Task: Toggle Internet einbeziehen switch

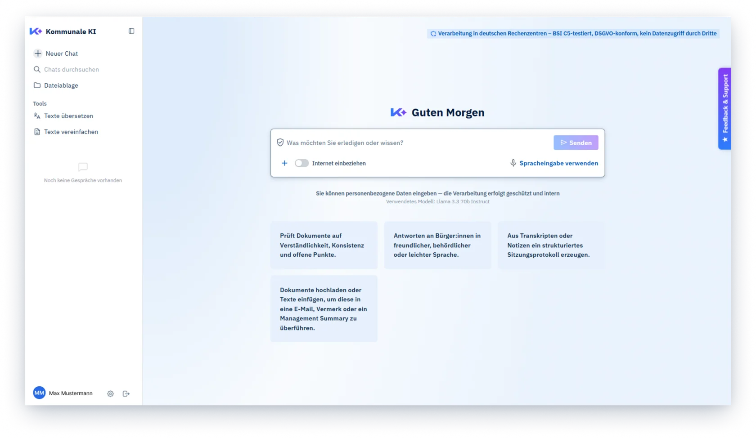Action: click(x=301, y=163)
